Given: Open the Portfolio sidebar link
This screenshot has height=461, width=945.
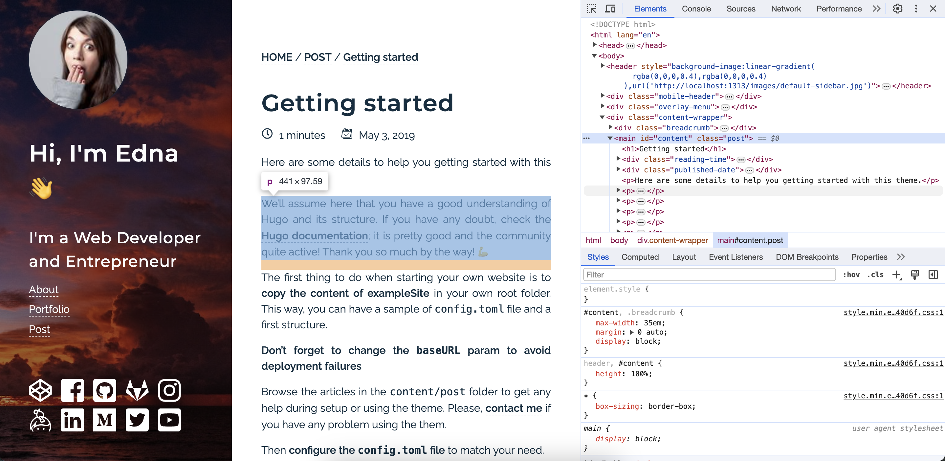Looking at the screenshot, I should [49, 309].
